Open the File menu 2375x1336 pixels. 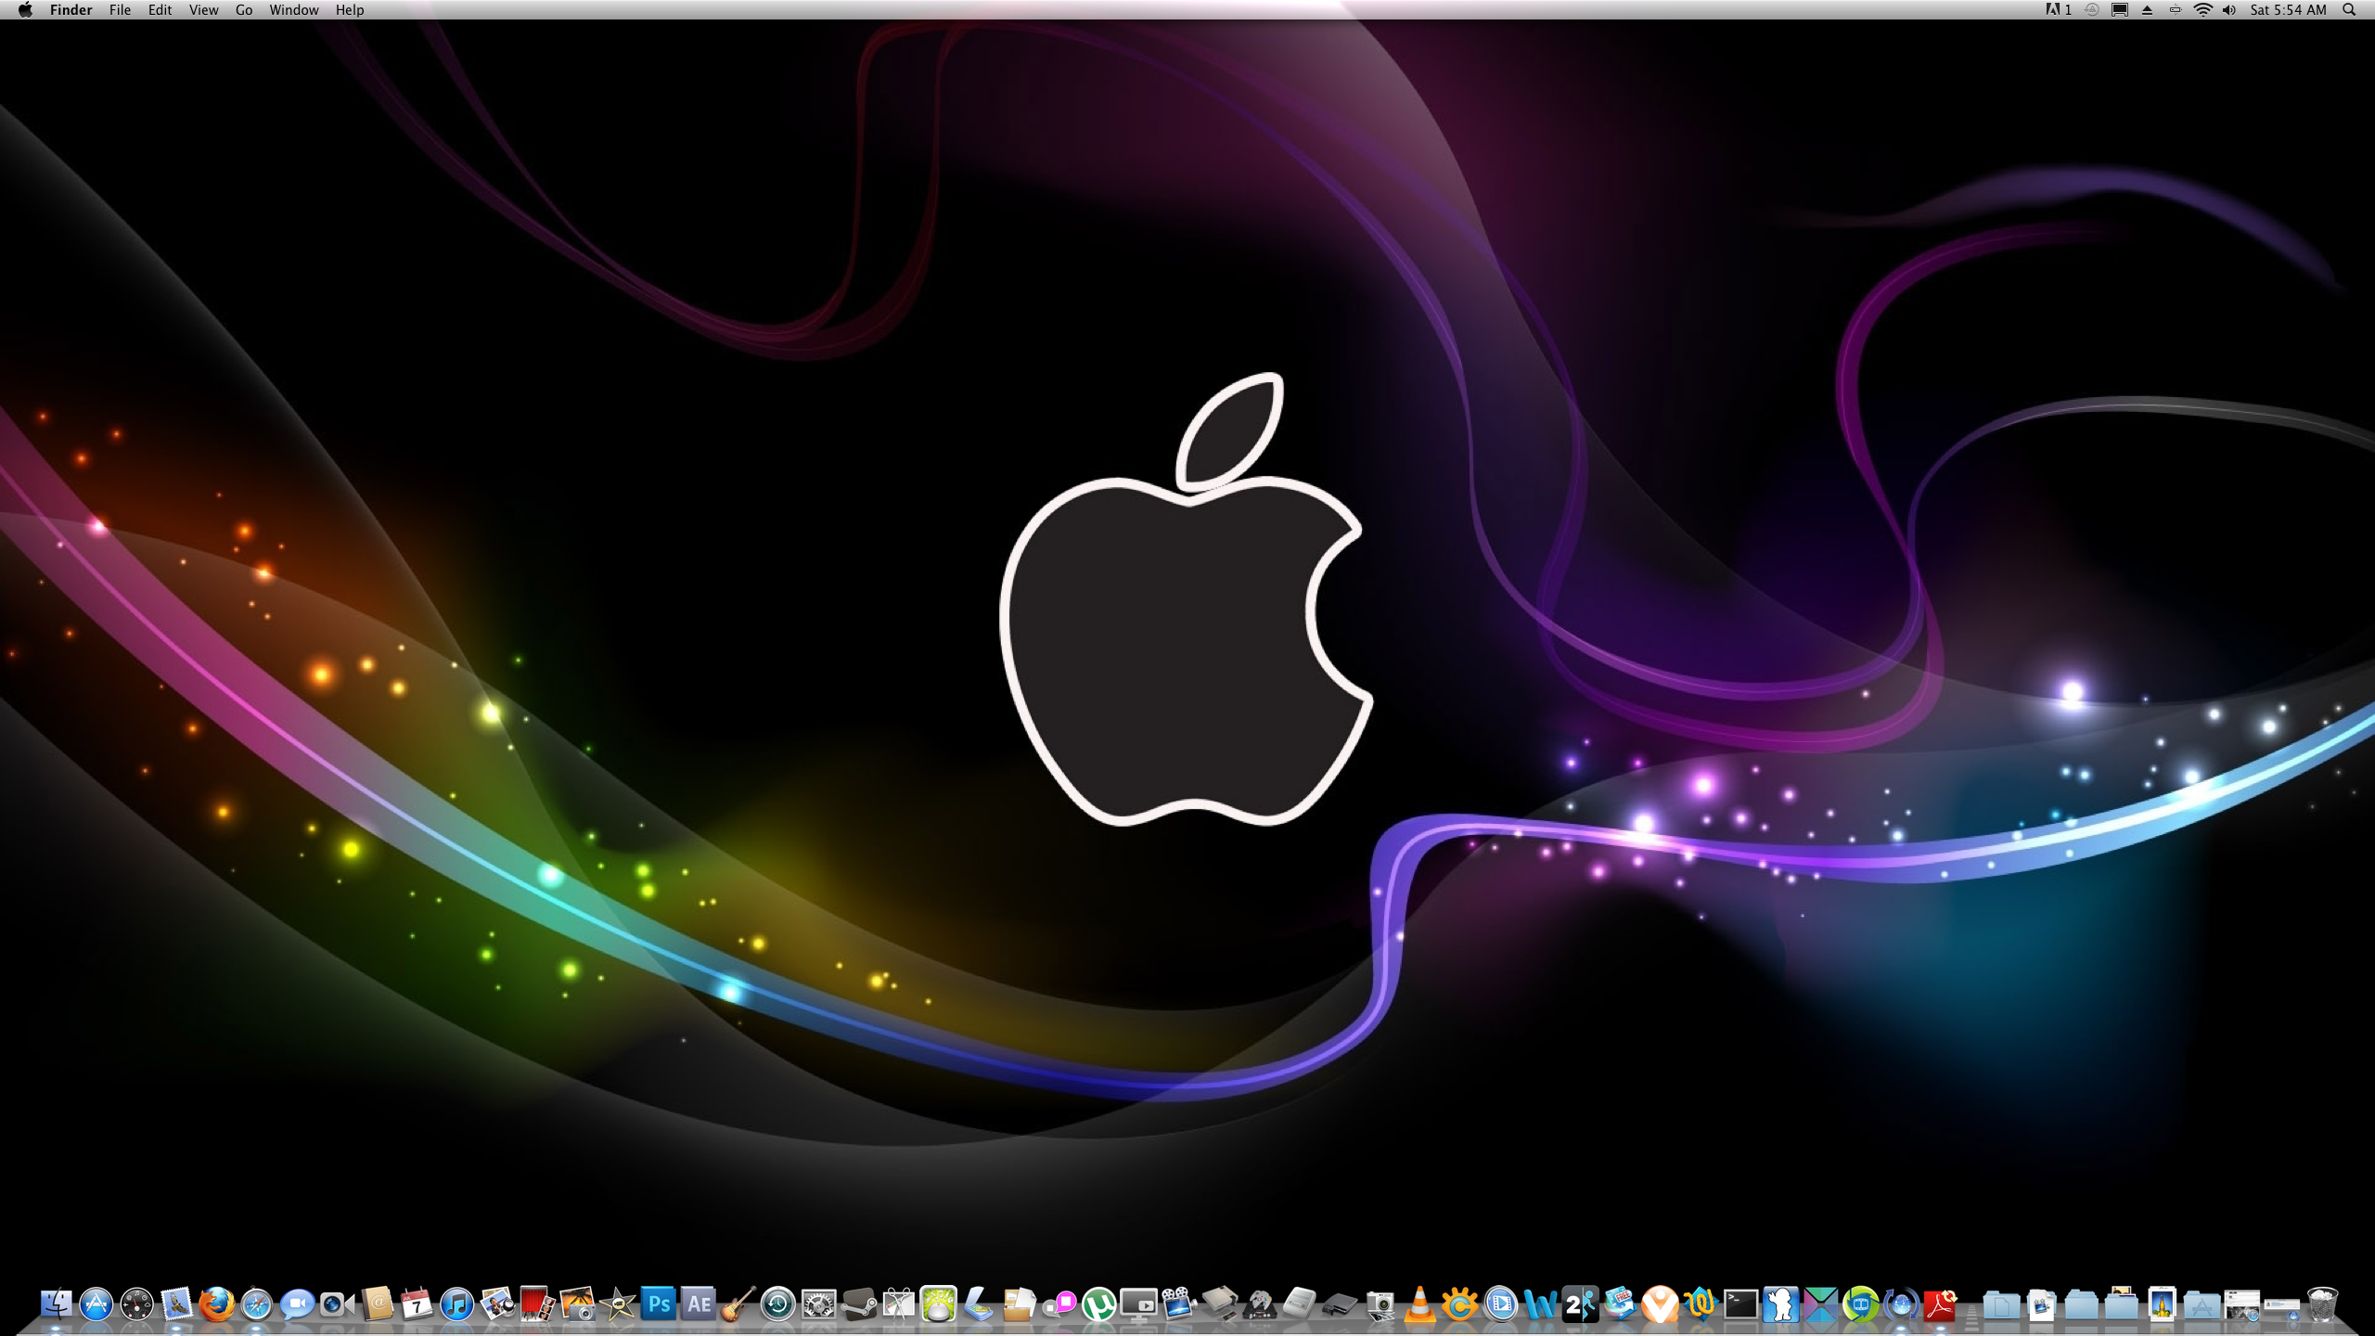click(x=120, y=9)
